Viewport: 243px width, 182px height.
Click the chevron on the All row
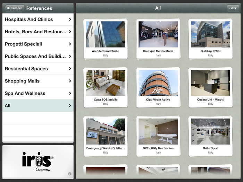[70, 105]
